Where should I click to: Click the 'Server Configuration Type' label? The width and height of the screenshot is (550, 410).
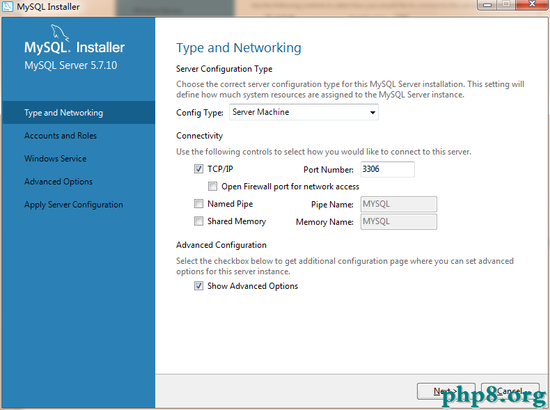point(224,69)
